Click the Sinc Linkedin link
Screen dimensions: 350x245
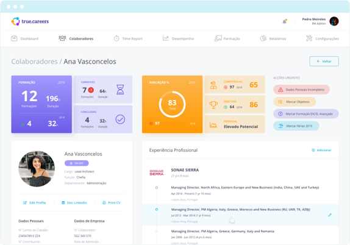tap(74, 202)
